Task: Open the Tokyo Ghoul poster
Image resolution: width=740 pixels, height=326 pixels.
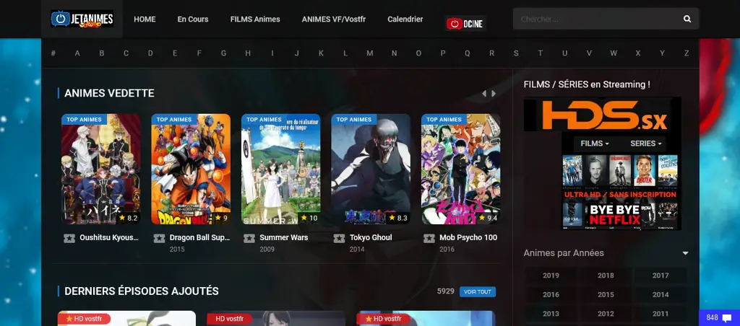Action: click(x=371, y=169)
